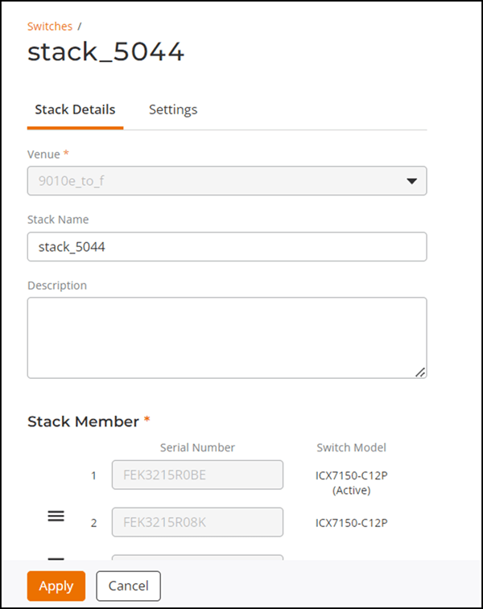Click member number 1
Viewport: 483px width, 609px height.
[93, 475]
